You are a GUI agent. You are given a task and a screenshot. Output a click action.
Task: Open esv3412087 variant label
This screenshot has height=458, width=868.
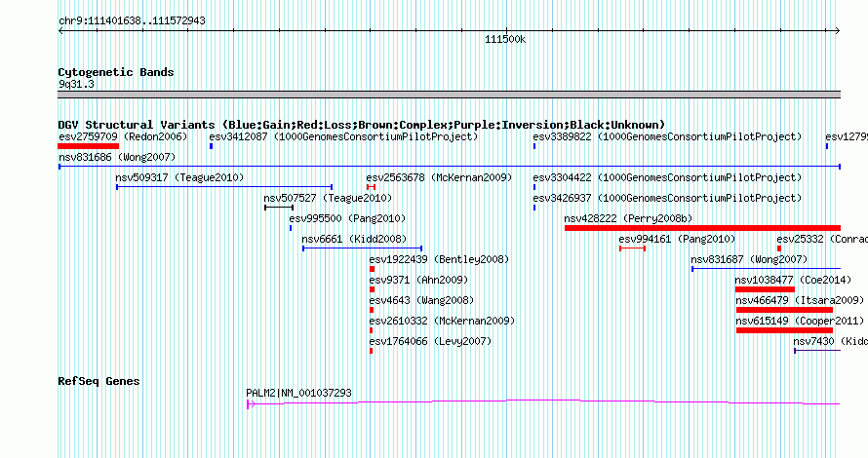click(343, 136)
